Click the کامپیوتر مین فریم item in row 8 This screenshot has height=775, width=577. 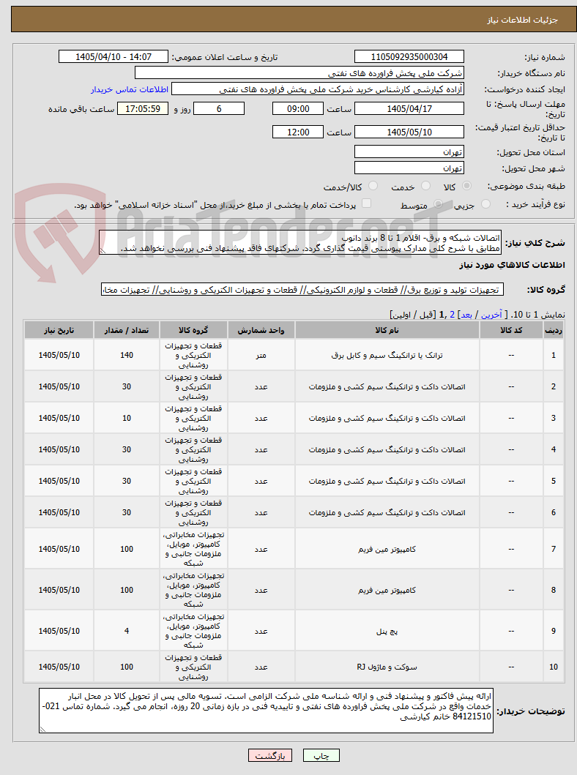pyautogui.click(x=387, y=590)
